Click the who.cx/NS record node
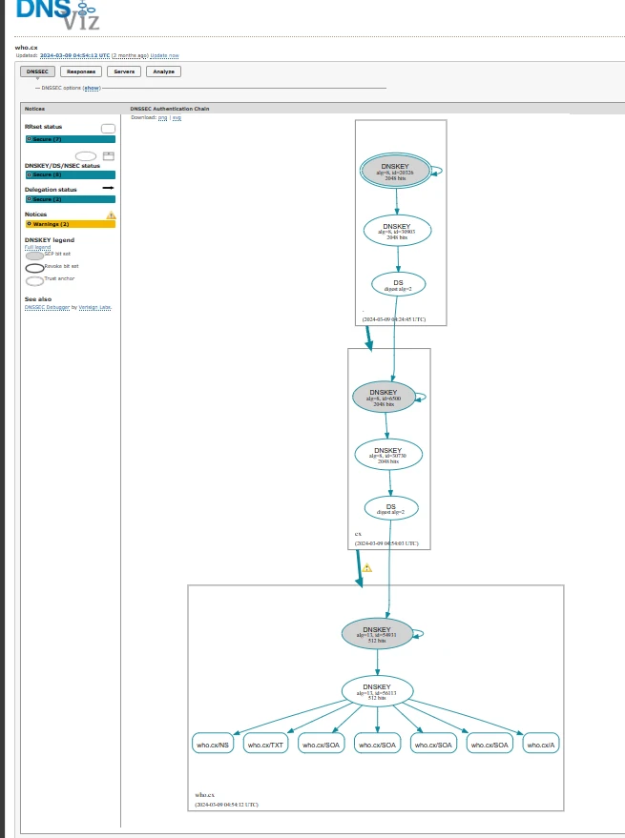This screenshot has height=838, width=625. click(x=213, y=744)
